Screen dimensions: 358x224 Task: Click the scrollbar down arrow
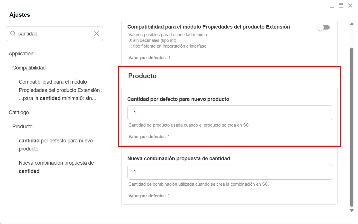point(352,210)
